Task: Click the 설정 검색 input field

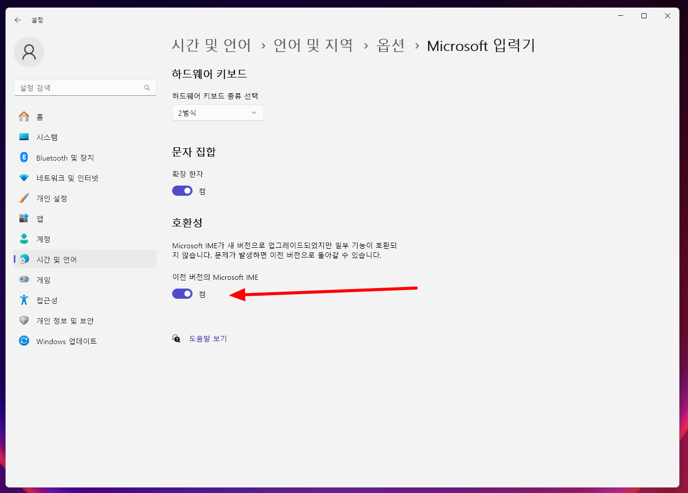Action: click(85, 88)
